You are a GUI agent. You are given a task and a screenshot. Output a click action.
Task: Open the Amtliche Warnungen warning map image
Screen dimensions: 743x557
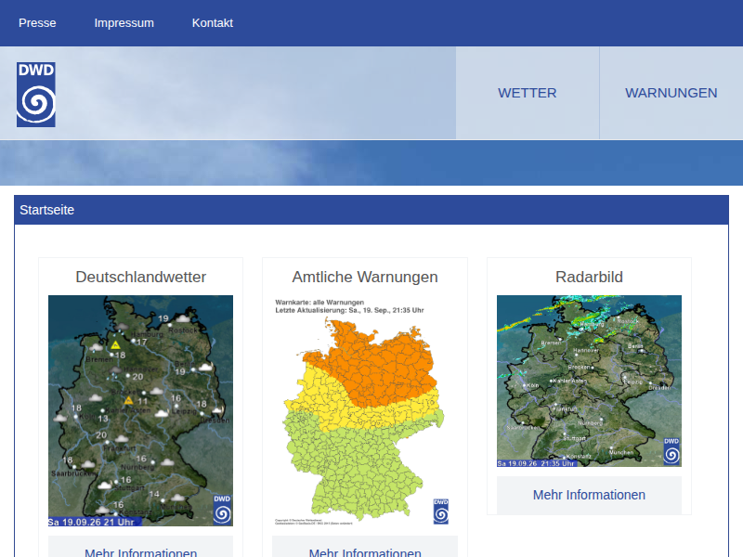click(x=365, y=410)
